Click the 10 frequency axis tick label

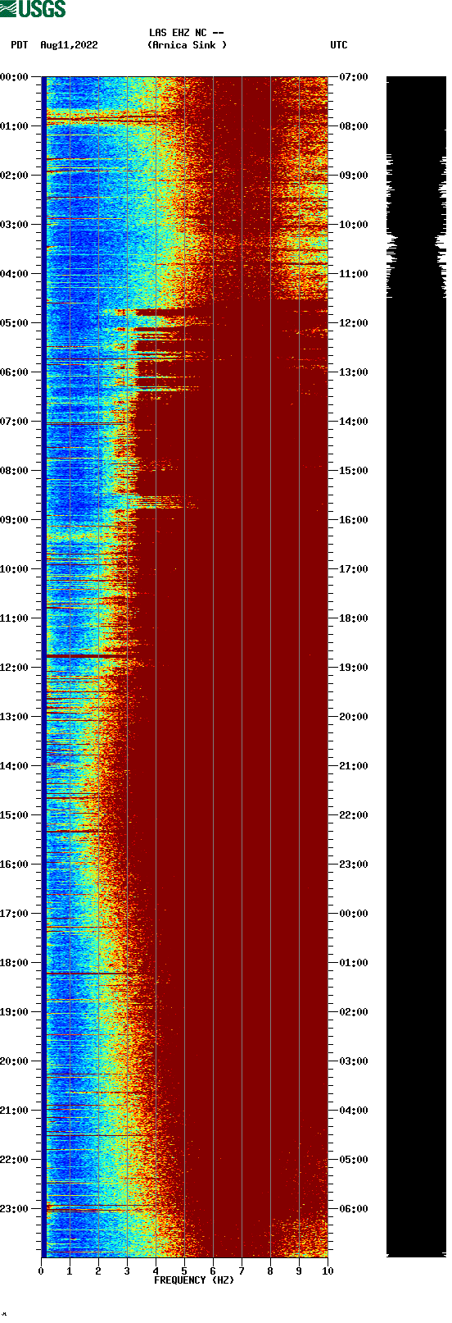click(328, 1271)
